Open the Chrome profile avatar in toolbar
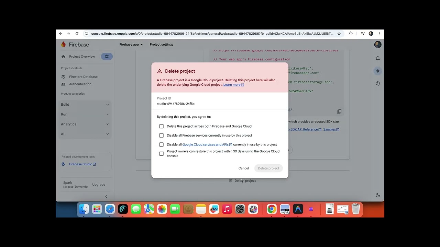The image size is (440, 247). pos(371,34)
